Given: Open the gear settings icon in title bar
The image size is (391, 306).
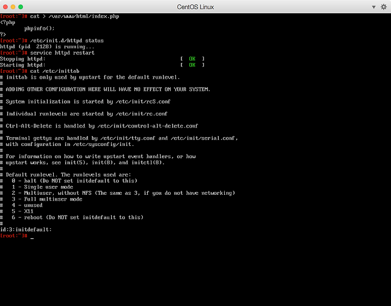Looking at the screenshot, I should coord(383,7).
